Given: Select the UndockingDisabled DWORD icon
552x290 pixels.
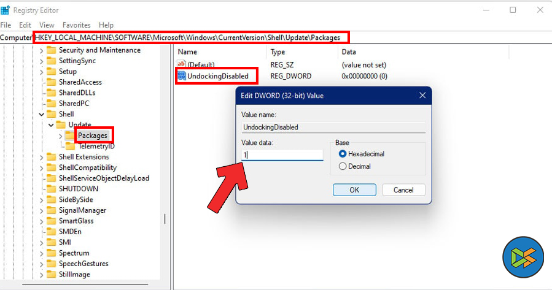Looking at the screenshot, I should tap(182, 75).
